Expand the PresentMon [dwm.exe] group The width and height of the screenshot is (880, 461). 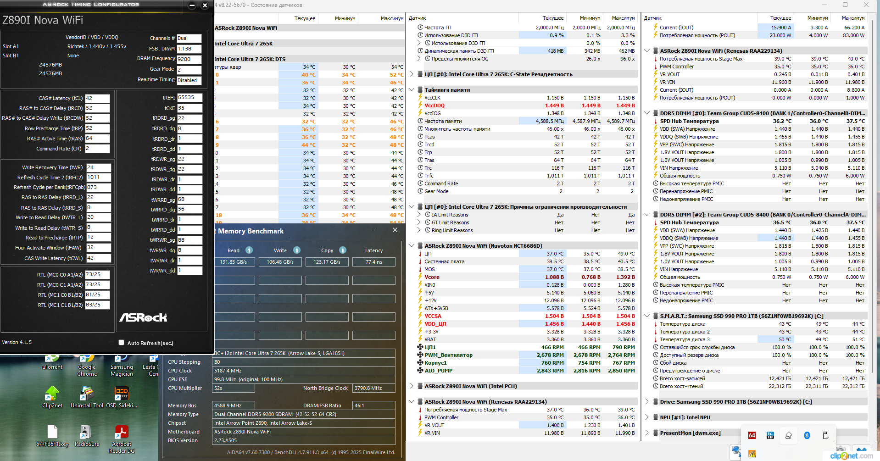pos(647,433)
